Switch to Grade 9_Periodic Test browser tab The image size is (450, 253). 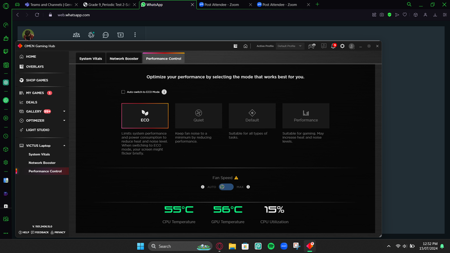109,4
